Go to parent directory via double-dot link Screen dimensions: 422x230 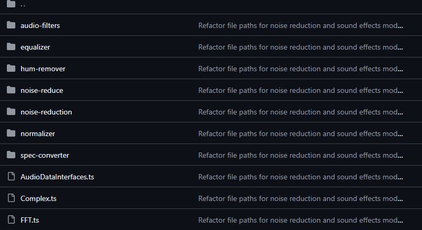click(23, 4)
